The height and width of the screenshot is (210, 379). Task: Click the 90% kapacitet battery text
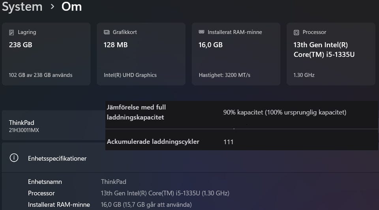tap(284, 112)
